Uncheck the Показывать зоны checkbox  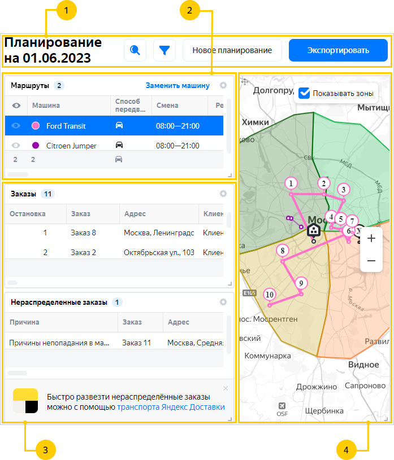(305, 93)
